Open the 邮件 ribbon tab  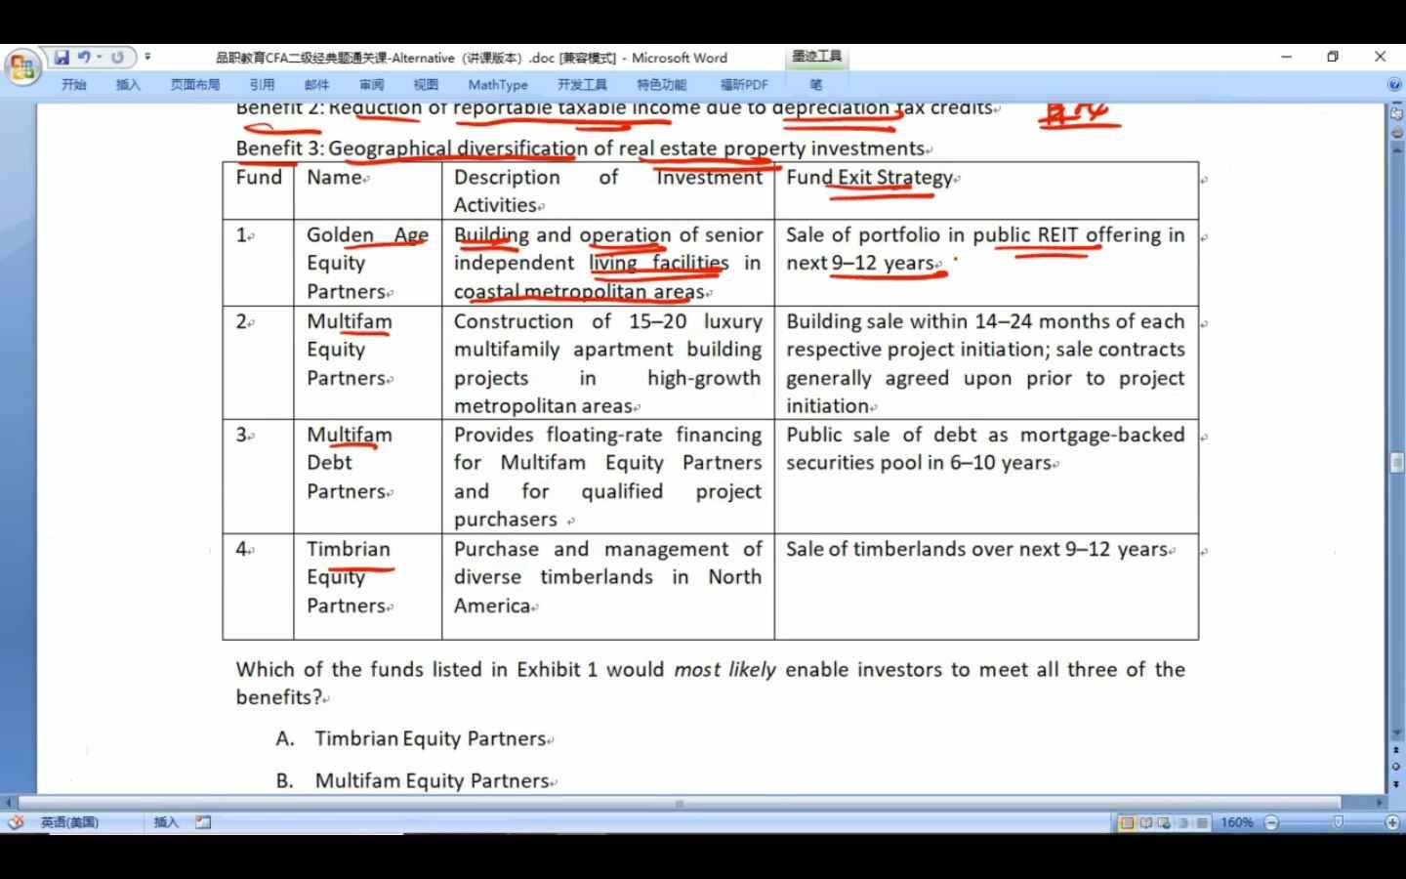click(316, 85)
